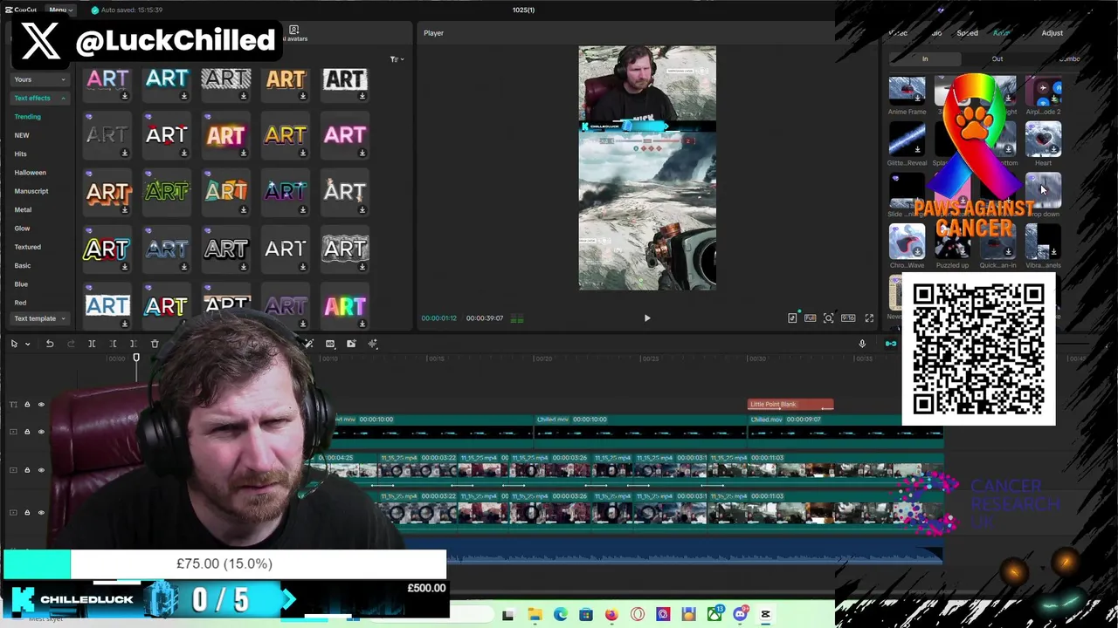This screenshot has height=628, width=1118.
Task: Open the 9:16 aspect ratio selector
Action: (848, 318)
